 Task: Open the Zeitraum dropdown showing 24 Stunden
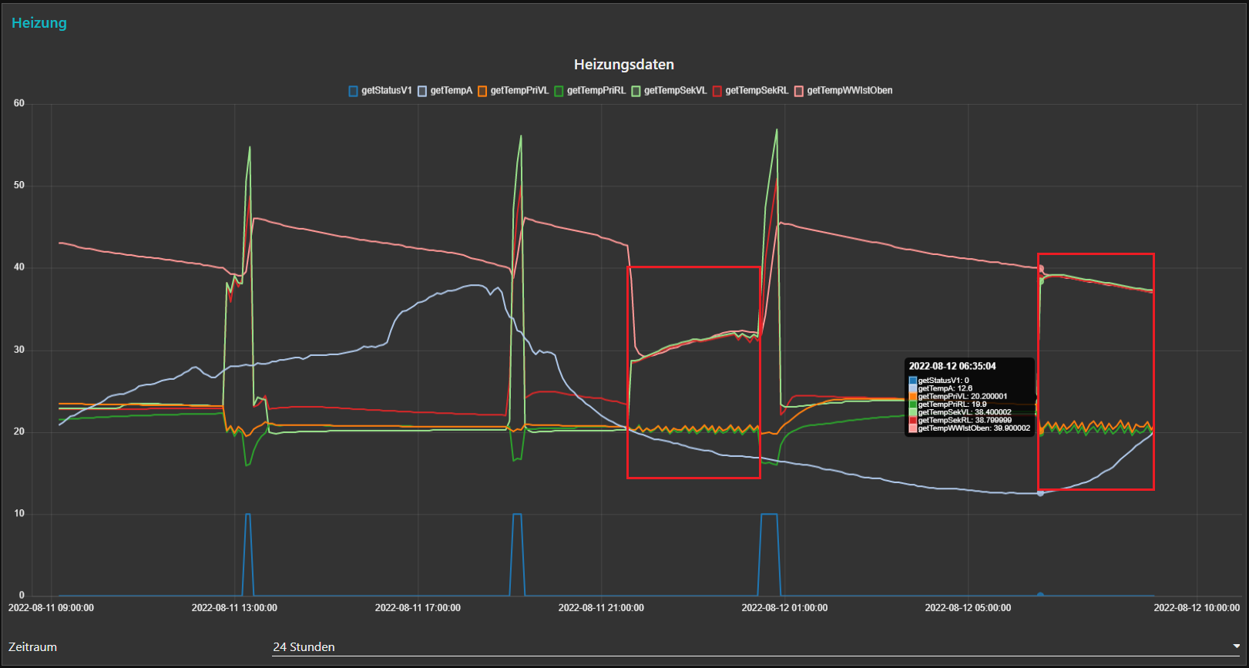pos(757,646)
